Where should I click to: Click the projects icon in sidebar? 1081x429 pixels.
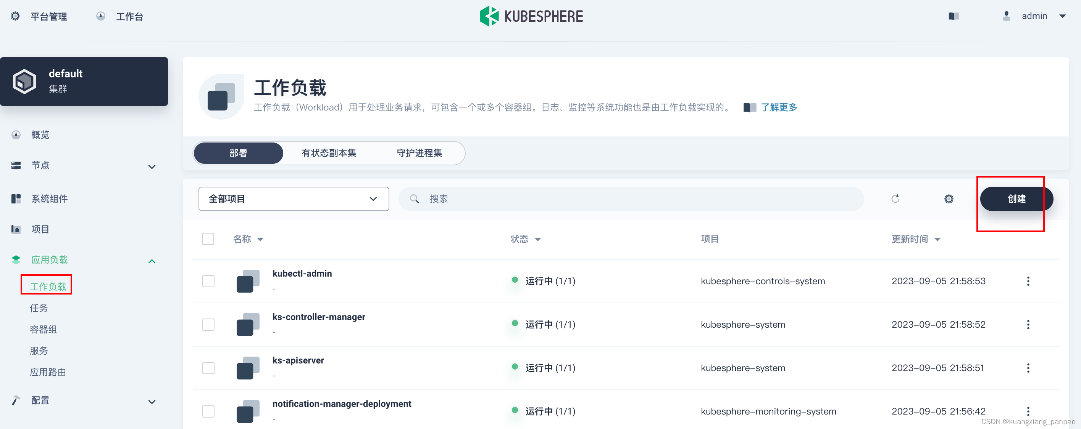pyautogui.click(x=16, y=229)
